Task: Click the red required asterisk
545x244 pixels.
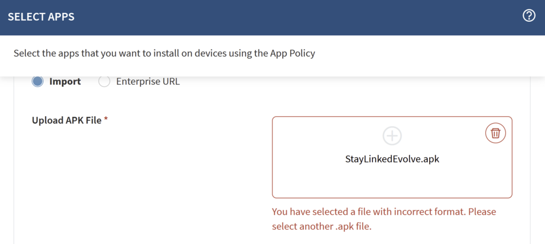Action: coord(106,120)
